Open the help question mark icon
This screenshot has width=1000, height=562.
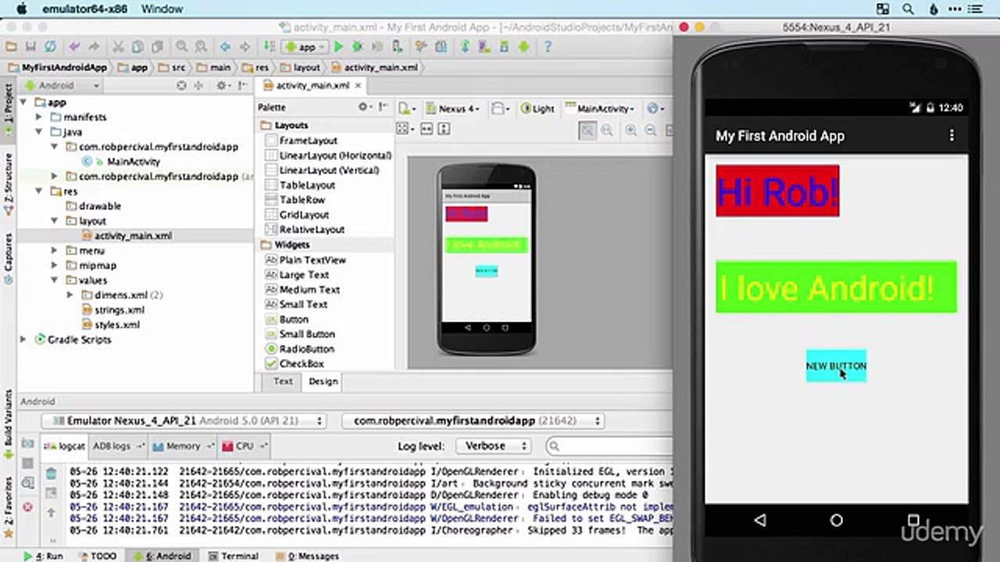(548, 47)
